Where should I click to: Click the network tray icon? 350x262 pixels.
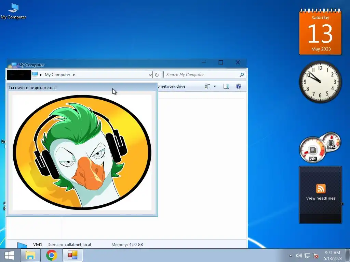coord(307,256)
